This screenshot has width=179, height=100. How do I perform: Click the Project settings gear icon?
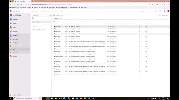pyautogui.click(x=11, y=95)
